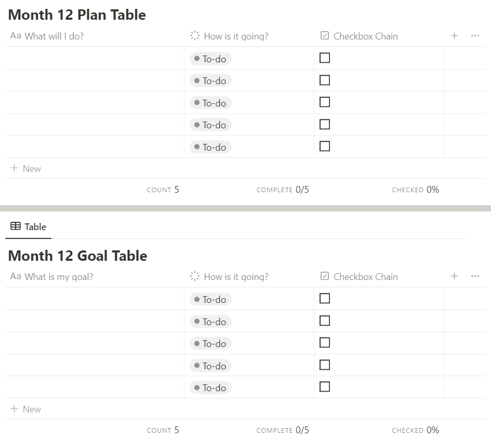Screen dimensions: 491x440
Task: Add a property to Goal Table via plus icon
Action: point(454,276)
